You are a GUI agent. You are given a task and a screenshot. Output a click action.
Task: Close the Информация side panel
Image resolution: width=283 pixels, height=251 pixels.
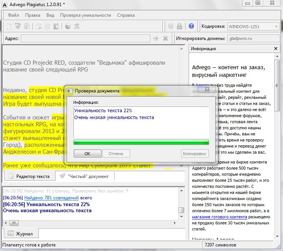pyautogui.click(x=277, y=49)
